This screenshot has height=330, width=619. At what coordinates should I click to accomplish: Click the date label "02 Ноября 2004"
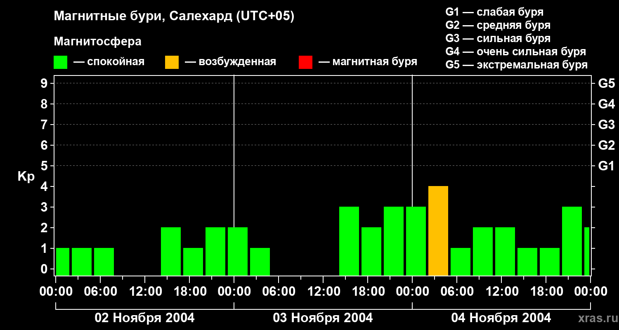[x=145, y=318]
